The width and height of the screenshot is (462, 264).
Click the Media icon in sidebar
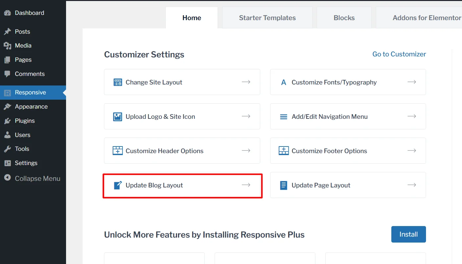7,46
